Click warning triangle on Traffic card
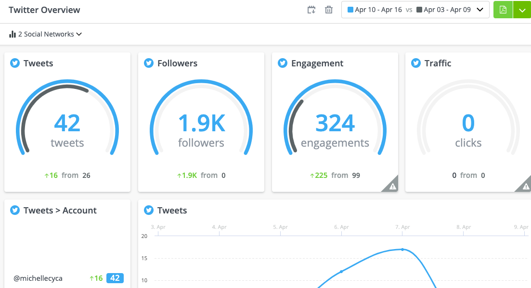Screen dimensions: 531x288 (526, 187)
